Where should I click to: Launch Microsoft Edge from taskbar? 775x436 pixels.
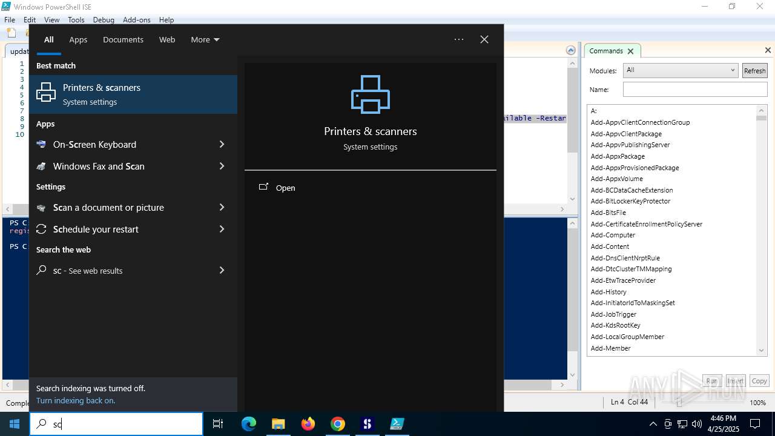click(x=249, y=424)
